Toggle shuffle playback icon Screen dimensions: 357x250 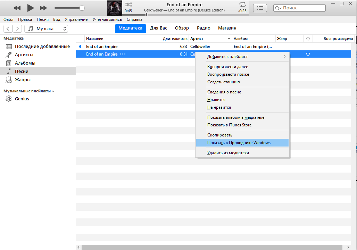click(x=128, y=5)
